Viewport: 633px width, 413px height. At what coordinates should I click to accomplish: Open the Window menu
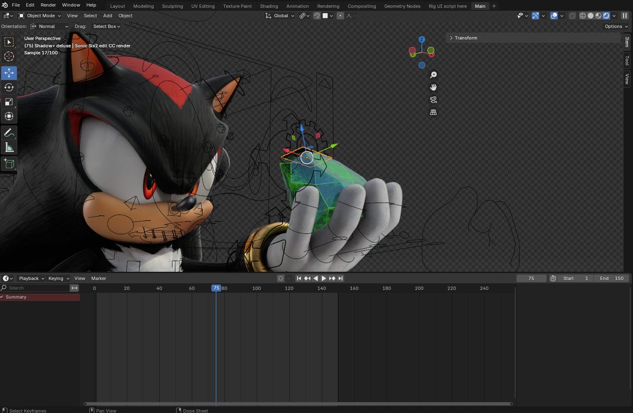pos(71,5)
